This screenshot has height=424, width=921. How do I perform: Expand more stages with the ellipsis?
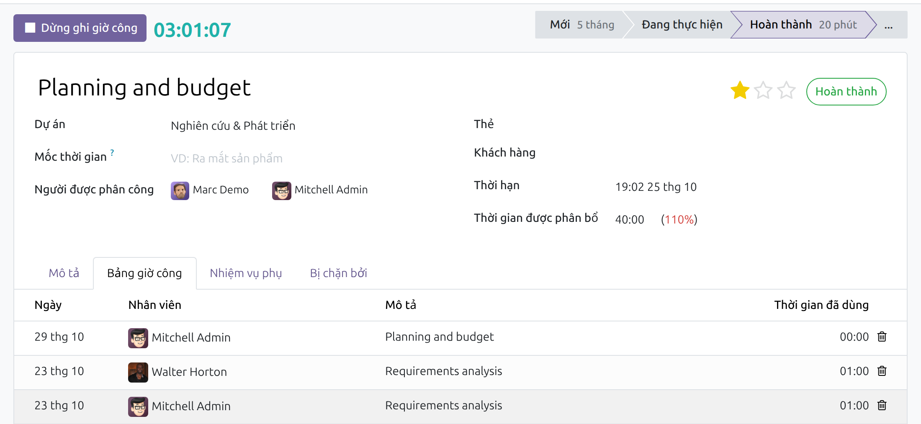888,25
